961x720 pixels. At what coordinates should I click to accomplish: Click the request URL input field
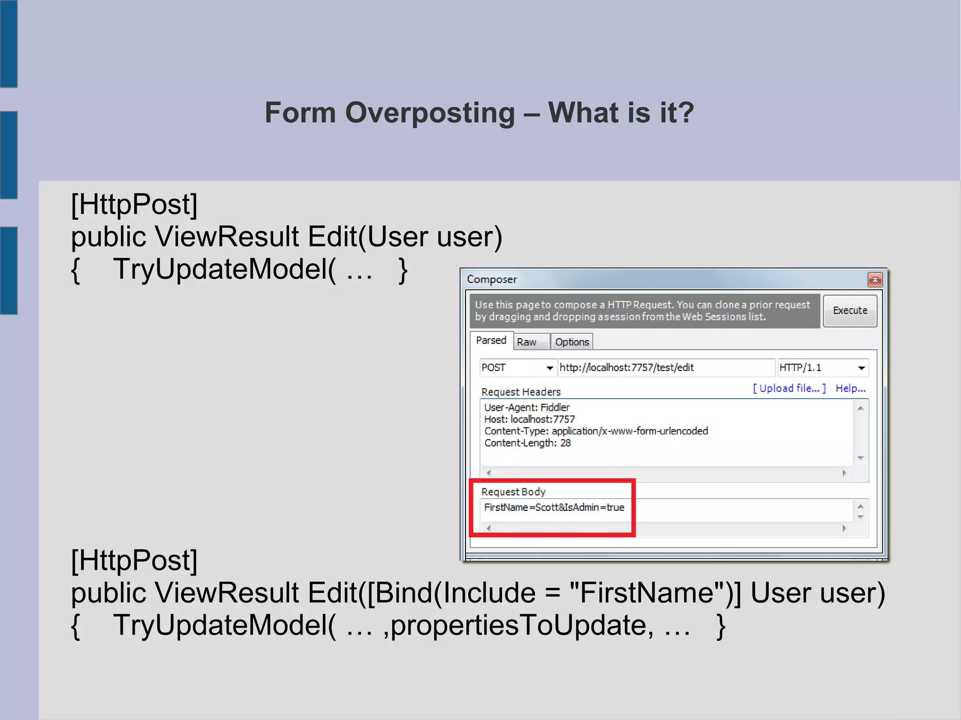tap(666, 368)
